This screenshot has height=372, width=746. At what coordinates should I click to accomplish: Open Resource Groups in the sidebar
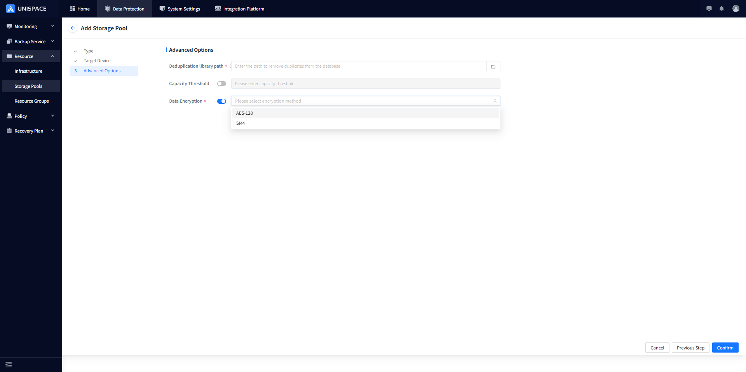point(31,101)
